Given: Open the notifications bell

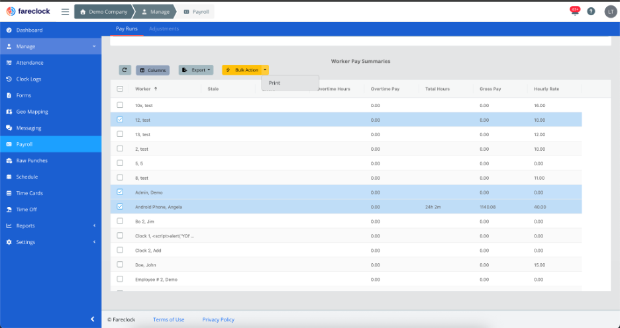Looking at the screenshot, I should pyautogui.click(x=574, y=11).
